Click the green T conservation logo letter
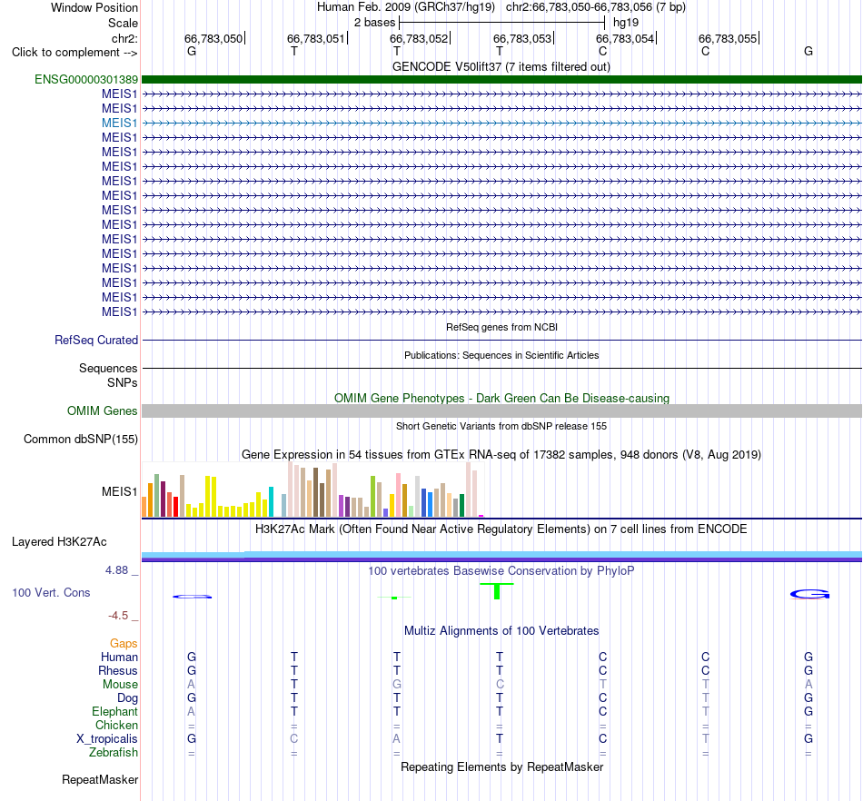Viewport: 863px width, 801px height. [x=497, y=591]
